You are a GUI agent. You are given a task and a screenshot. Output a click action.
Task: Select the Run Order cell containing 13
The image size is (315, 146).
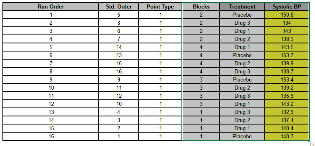pos(51,112)
